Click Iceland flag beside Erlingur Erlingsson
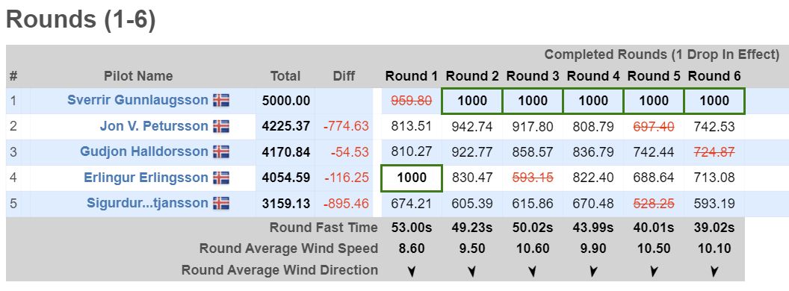Image resolution: width=789 pixels, height=291 pixels. (221, 178)
